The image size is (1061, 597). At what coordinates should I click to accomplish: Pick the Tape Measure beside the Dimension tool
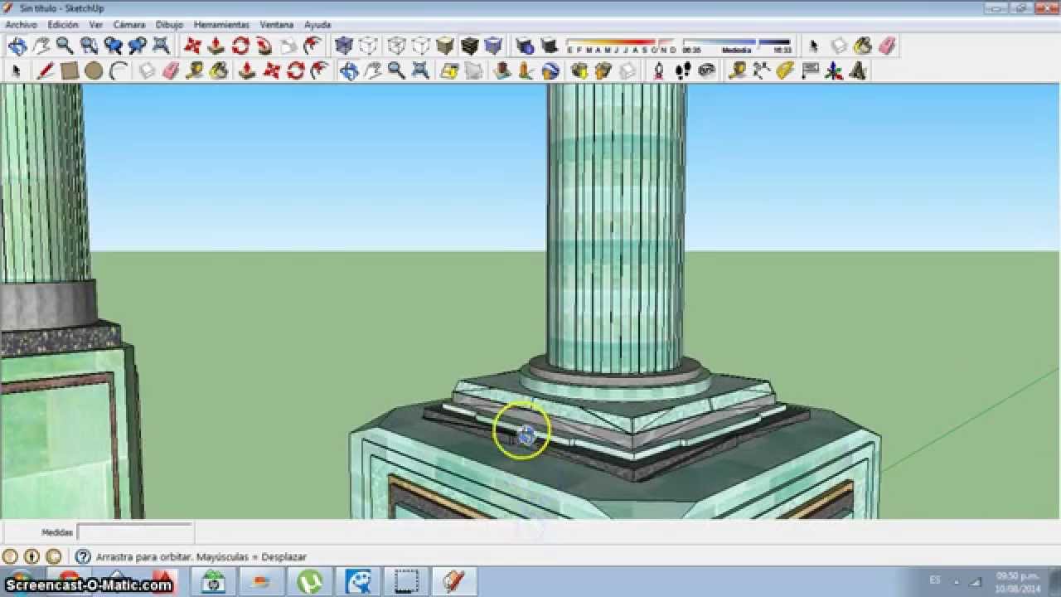737,71
